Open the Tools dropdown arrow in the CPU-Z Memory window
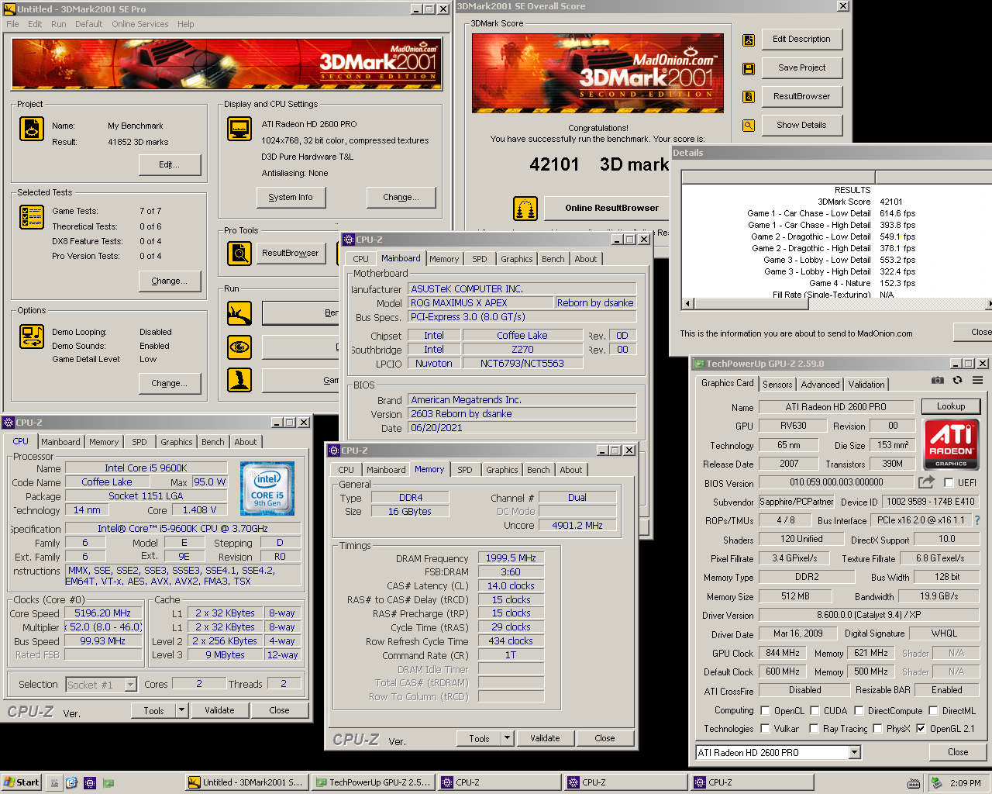The image size is (992, 794). (x=507, y=737)
